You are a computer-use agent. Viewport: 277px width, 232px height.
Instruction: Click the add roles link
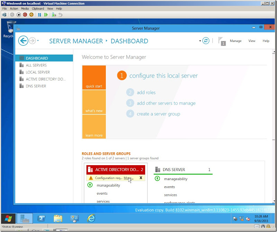pyautogui.click(x=146, y=92)
